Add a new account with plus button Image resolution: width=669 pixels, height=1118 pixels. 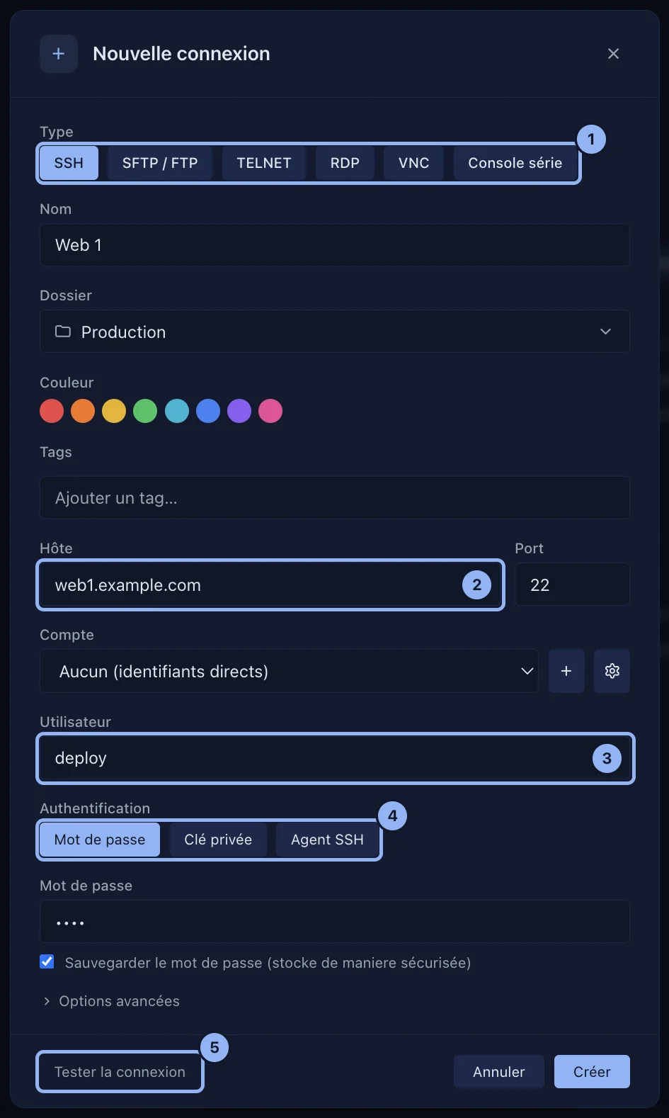[x=566, y=671]
